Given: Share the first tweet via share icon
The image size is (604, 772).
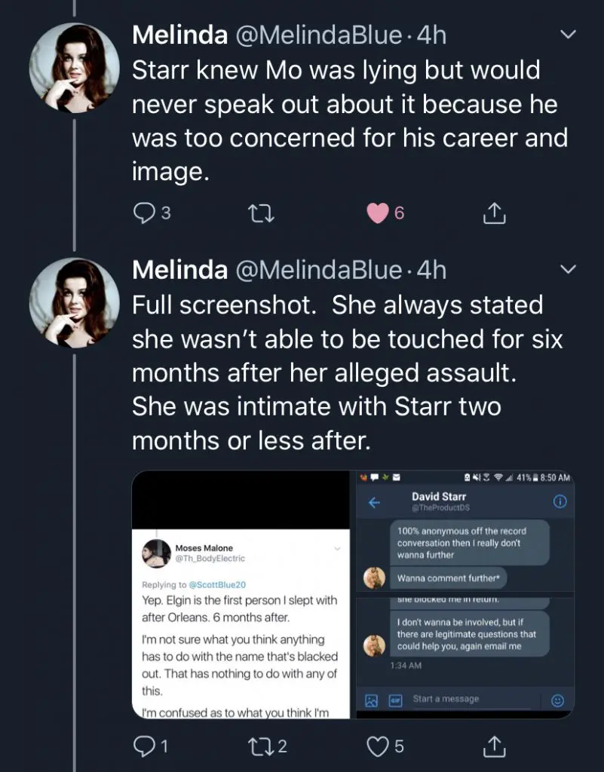Looking at the screenshot, I should [x=493, y=213].
